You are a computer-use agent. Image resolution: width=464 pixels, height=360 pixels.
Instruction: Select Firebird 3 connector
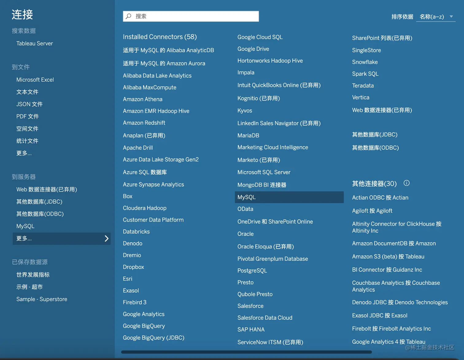click(135, 302)
